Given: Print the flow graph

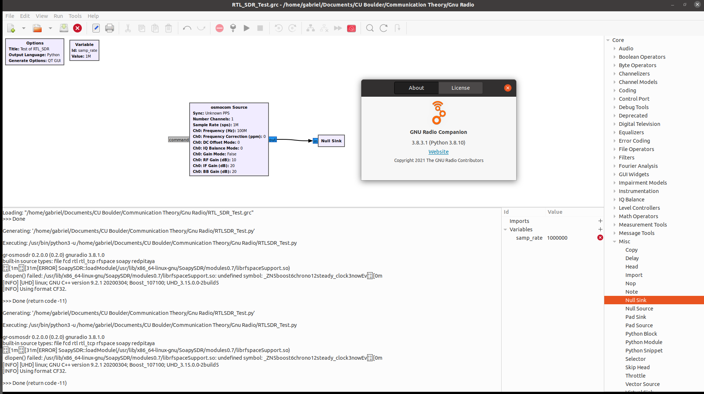Looking at the screenshot, I should coord(110,28).
